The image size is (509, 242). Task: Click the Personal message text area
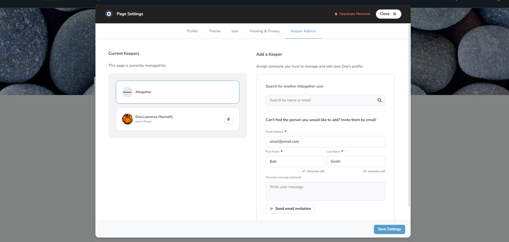[x=325, y=191]
